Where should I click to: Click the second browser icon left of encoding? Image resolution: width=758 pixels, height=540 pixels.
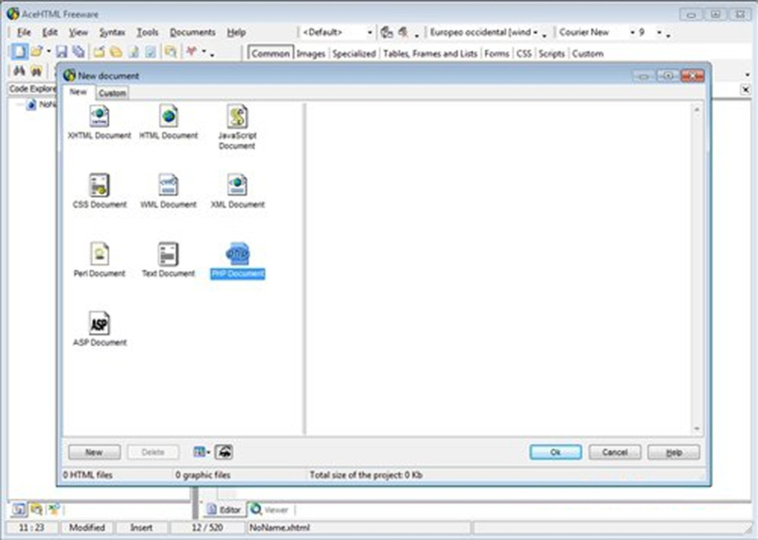pyautogui.click(x=404, y=32)
